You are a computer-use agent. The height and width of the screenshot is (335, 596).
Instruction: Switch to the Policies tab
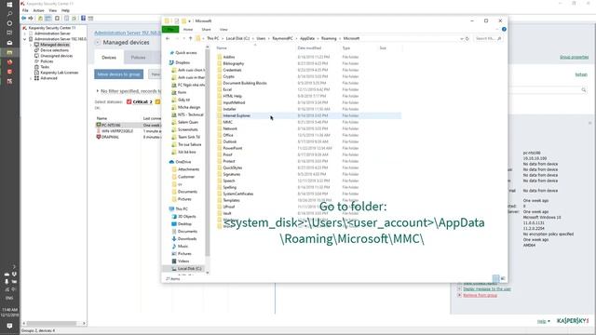pyautogui.click(x=139, y=58)
